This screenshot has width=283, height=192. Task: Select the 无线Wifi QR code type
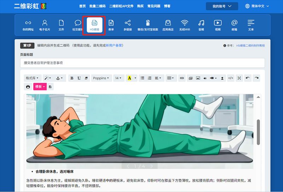tap(184, 25)
